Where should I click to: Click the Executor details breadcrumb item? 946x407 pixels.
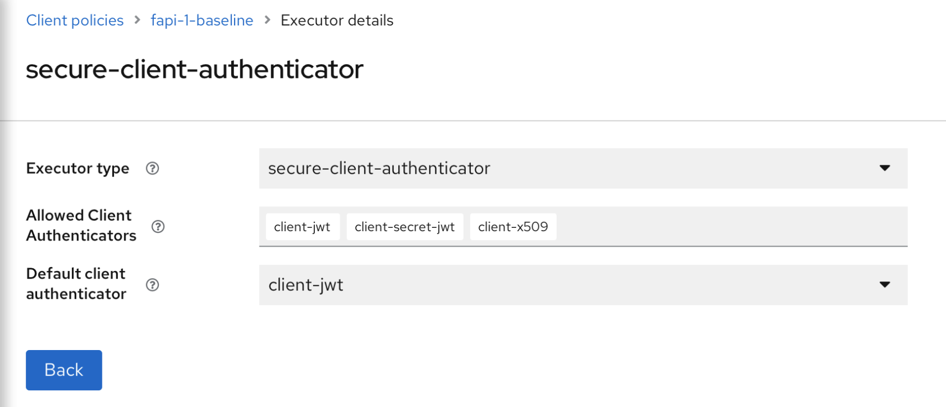tap(336, 20)
